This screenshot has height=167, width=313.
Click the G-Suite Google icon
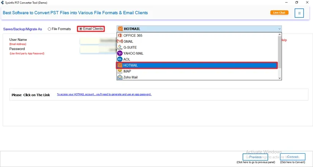pyautogui.click(x=120, y=47)
